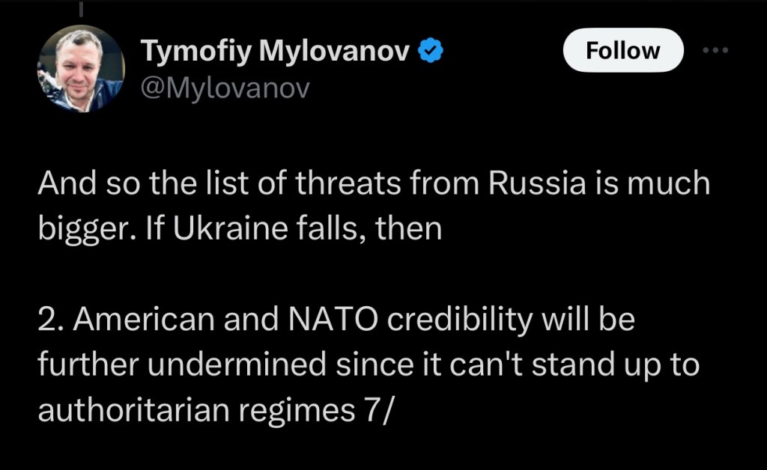Click the word "bigger" in the tweet
The image size is (767, 470).
[x=84, y=229]
